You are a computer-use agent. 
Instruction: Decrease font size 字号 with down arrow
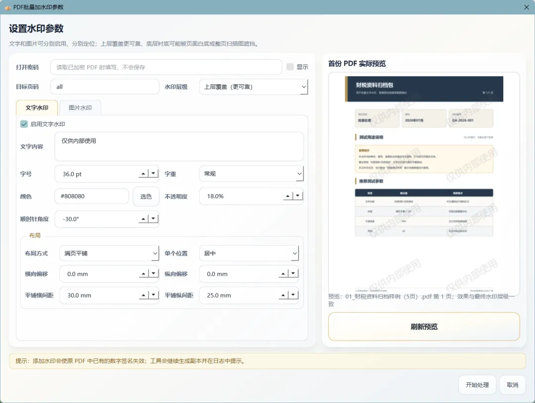click(x=153, y=174)
